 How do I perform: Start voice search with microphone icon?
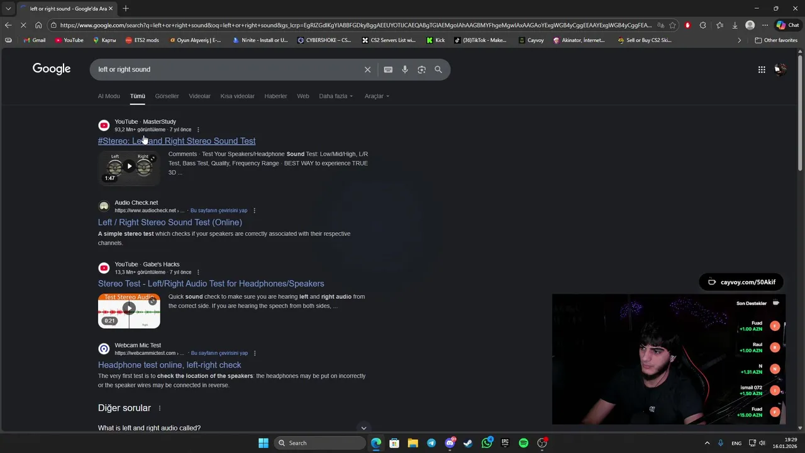coord(405,69)
